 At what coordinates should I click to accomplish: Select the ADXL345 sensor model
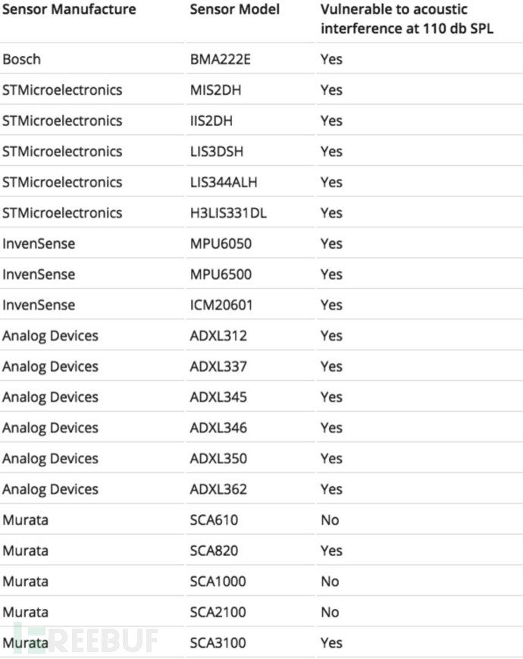pyautogui.click(x=218, y=397)
